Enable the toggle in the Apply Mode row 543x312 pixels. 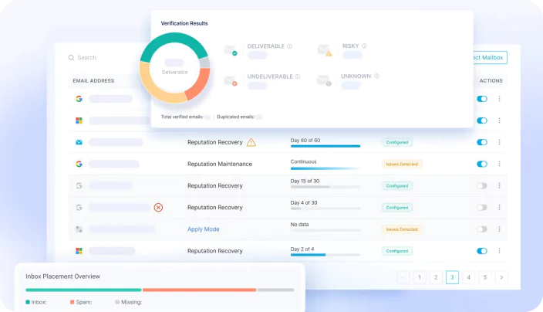point(482,229)
